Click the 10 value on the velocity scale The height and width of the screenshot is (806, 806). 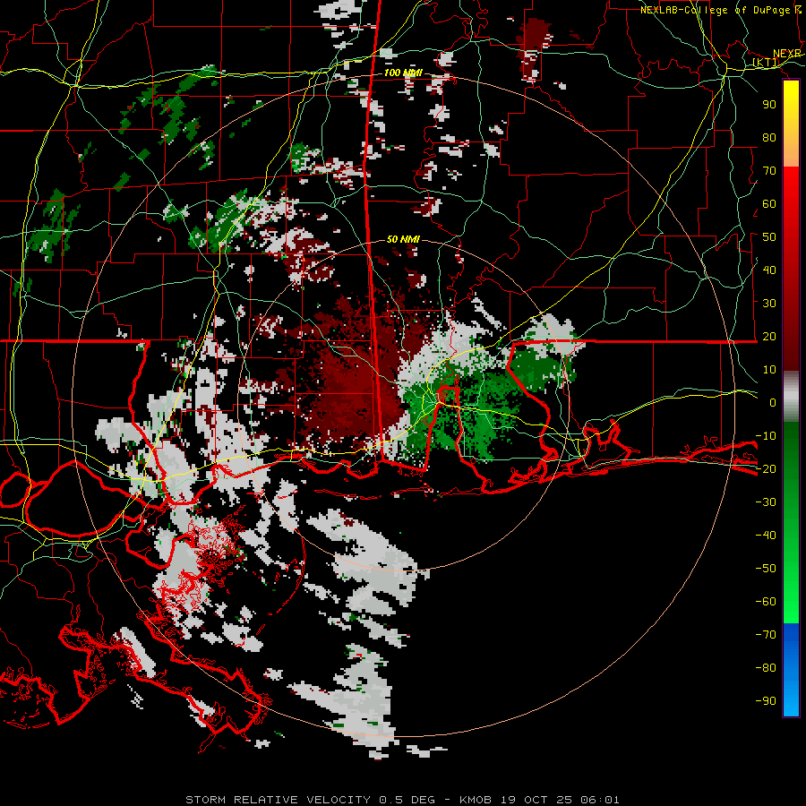coord(769,370)
